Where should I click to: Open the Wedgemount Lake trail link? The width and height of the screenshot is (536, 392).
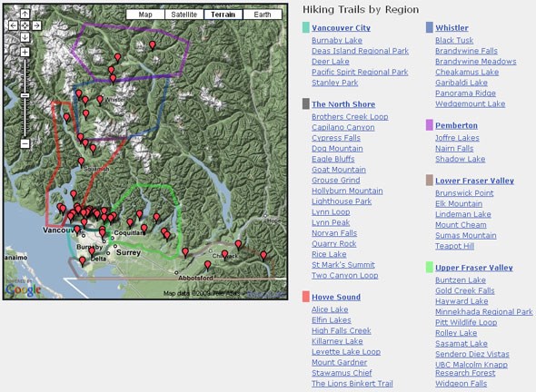(471, 103)
